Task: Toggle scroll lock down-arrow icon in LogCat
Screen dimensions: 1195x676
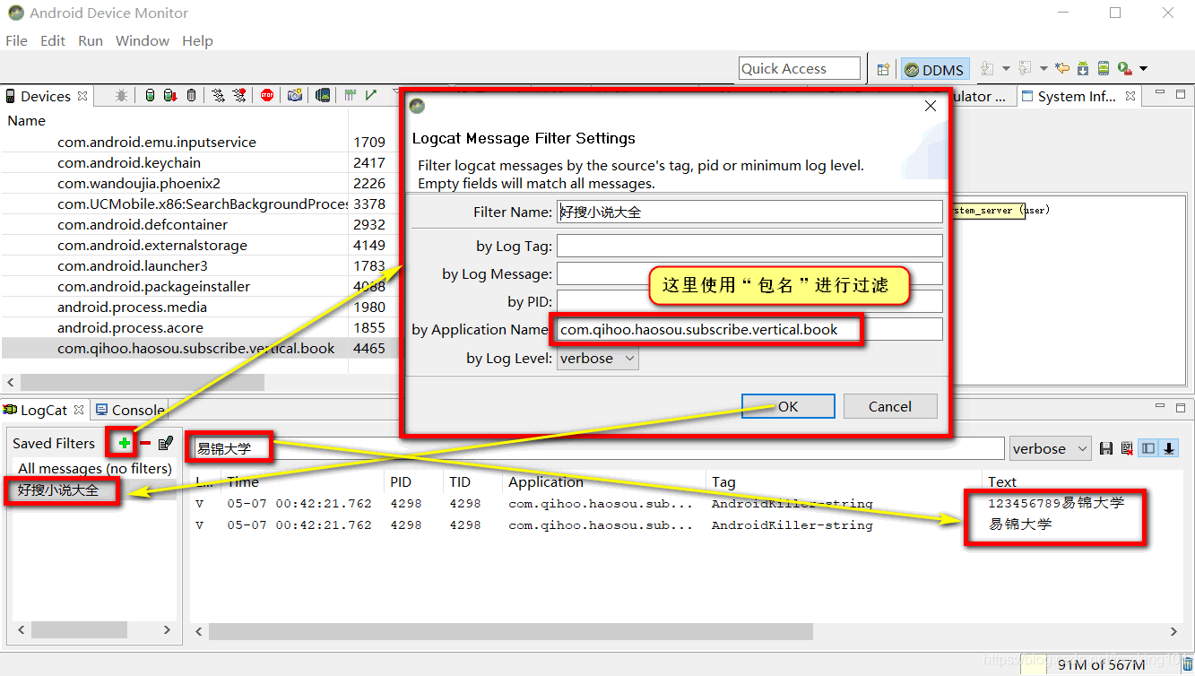Action: [x=1169, y=448]
